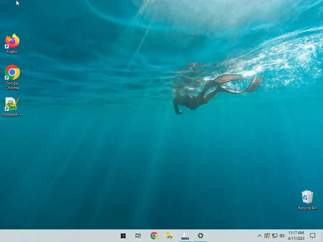Open network status tray icon
Viewport: 323px width, 242px height.
[275, 236]
